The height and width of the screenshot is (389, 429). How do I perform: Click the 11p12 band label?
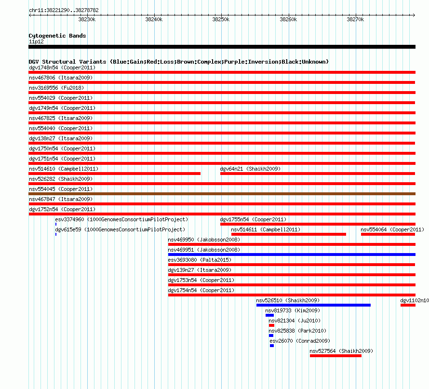(x=36, y=41)
